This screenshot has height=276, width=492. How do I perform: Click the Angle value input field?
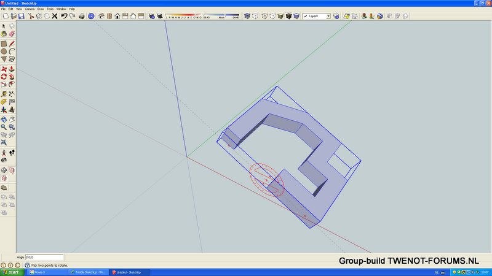[44, 257]
